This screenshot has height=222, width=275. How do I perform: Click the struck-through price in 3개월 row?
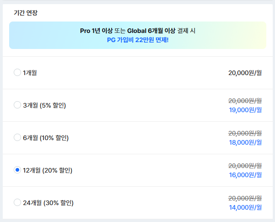click(245, 101)
